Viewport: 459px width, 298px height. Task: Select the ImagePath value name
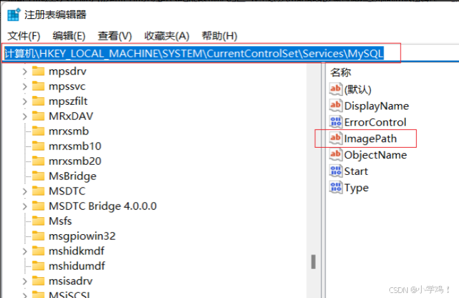click(x=370, y=139)
